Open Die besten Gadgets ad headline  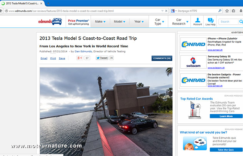[x=224, y=76]
